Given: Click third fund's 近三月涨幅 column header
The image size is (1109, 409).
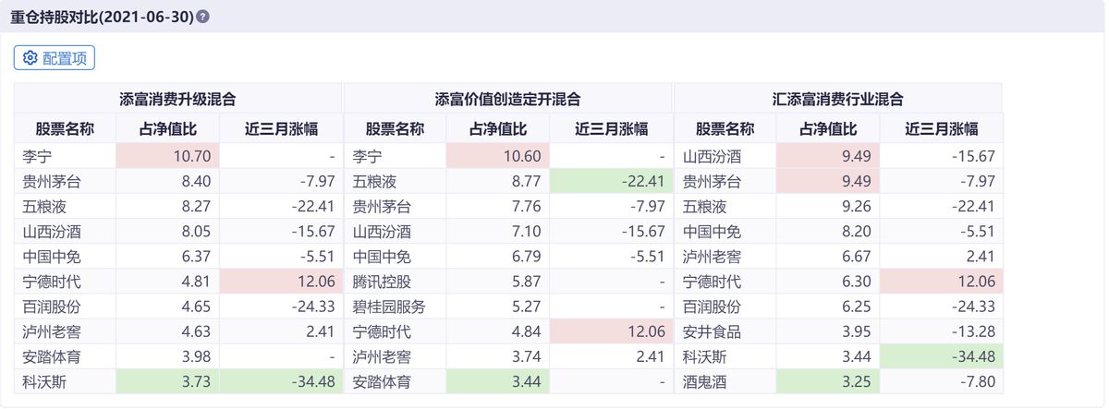Looking at the screenshot, I should pos(941,129).
